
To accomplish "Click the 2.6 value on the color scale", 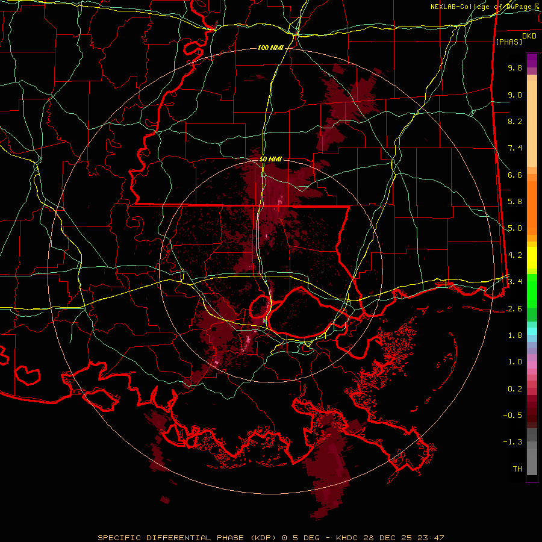I will click(515, 309).
